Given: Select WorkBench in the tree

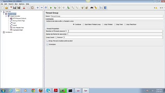Looking at the screenshot, I should point(9,32).
